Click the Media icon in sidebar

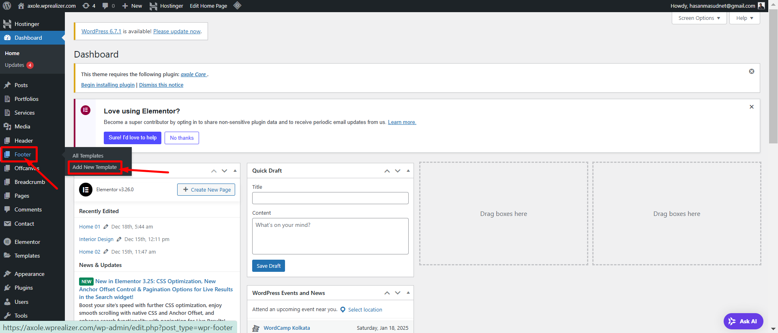(x=7, y=126)
